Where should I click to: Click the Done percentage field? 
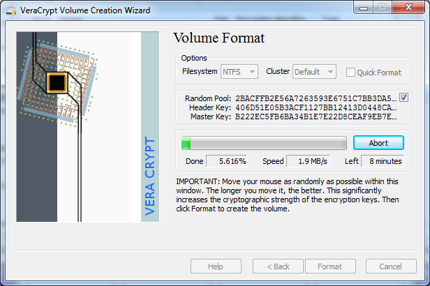click(228, 161)
